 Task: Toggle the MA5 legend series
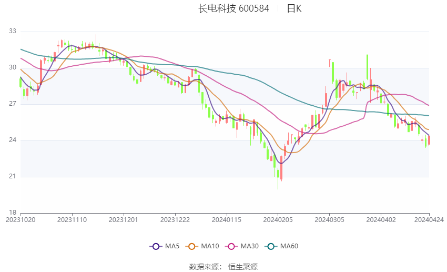pyautogui.click(x=165, y=246)
